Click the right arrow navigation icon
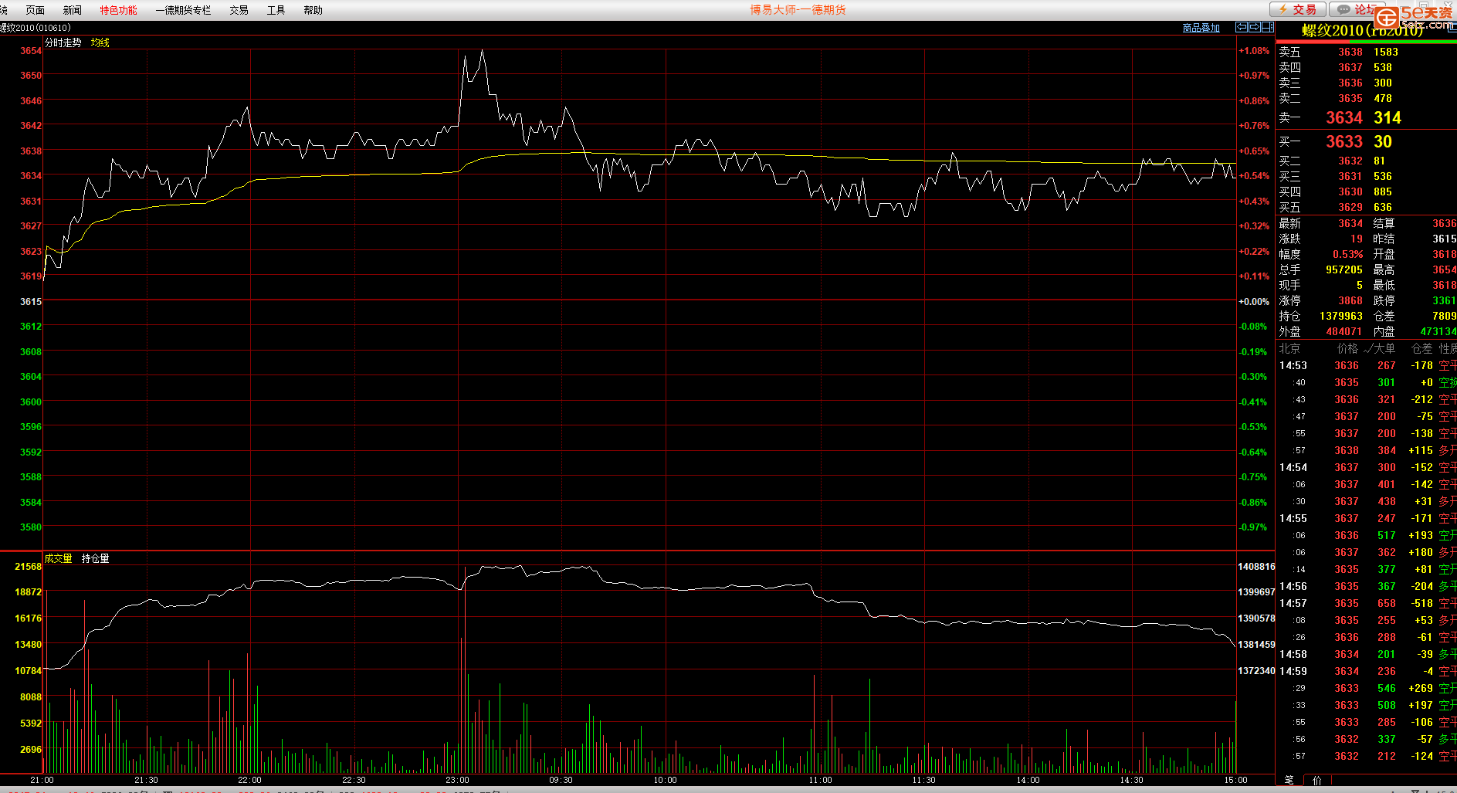 click(x=1255, y=27)
